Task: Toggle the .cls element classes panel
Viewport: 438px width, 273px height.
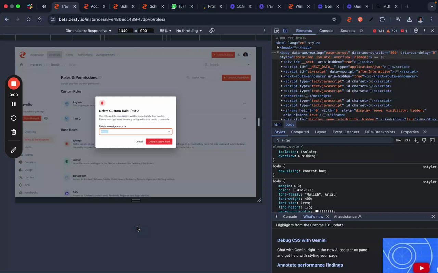Action: 407,140
